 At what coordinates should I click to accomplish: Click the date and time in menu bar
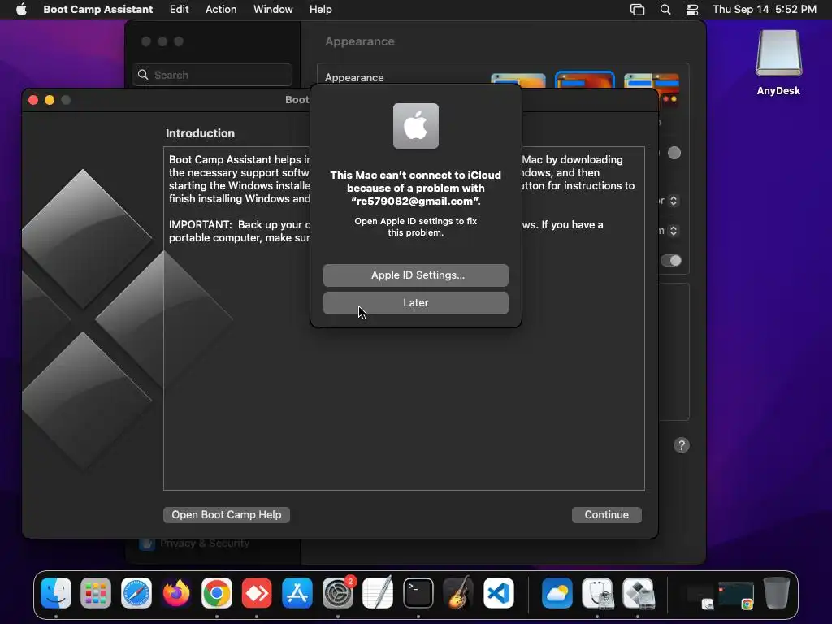pyautogui.click(x=764, y=10)
